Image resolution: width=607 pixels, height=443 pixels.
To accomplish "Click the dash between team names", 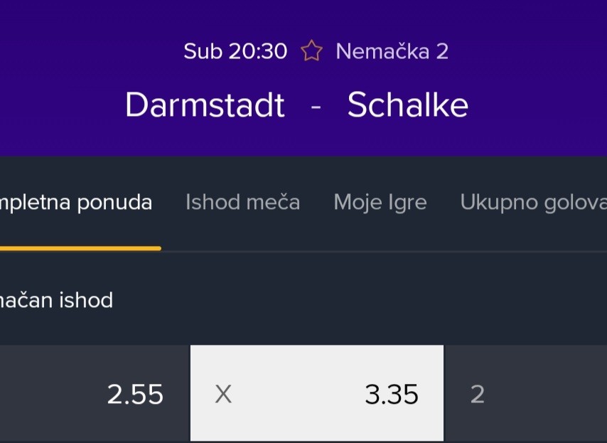I will coord(316,107).
